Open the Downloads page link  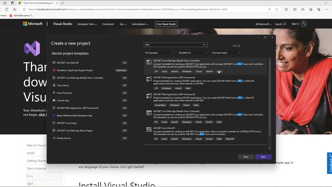108,24
